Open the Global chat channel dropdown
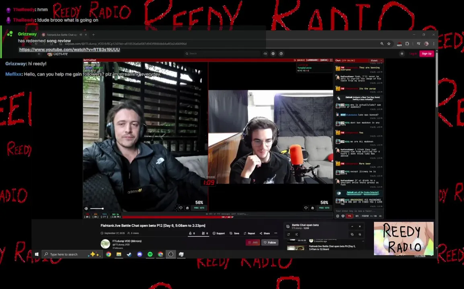The height and width of the screenshot is (289, 464). tap(376, 61)
